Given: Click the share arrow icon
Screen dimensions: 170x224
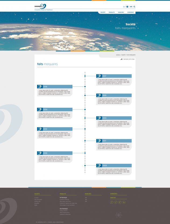Looking at the screenshot, I should pyautogui.click(x=121, y=59).
